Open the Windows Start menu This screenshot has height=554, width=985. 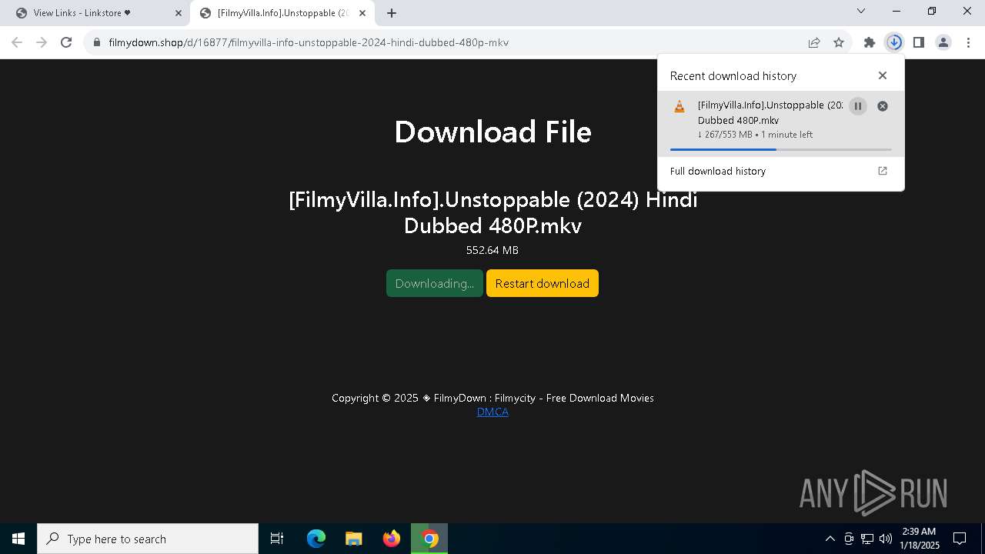[x=18, y=539]
